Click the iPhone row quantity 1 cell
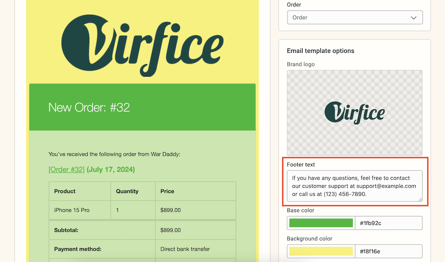The height and width of the screenshot is (262, 445). click(133, 210)
